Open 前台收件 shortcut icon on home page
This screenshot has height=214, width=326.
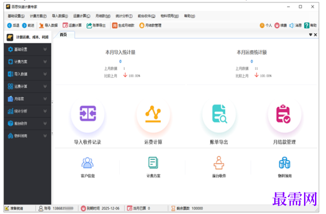coord(219,163)
